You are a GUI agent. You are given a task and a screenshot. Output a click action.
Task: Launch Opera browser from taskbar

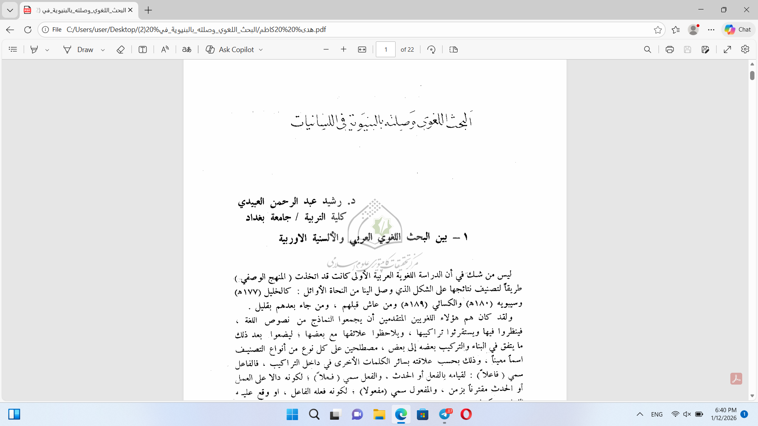tap(466, 414)
